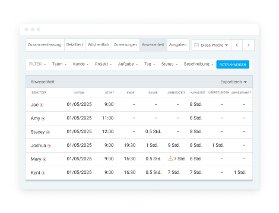This screenshot has width=279, height=213.
Task: Open the Status filter dropdown
Action: tap(170, 64)
